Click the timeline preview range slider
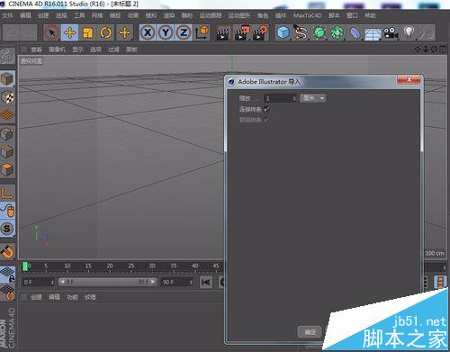The image size is (450, 352). pyautogui.click(x=108, y=282)
